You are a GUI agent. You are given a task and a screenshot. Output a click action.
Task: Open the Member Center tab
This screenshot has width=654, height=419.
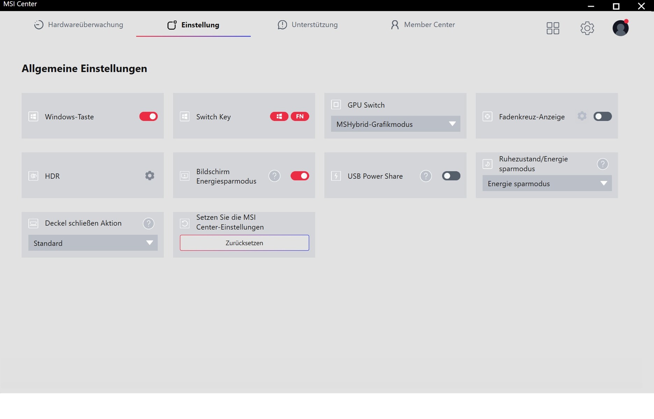coord(423,25)
